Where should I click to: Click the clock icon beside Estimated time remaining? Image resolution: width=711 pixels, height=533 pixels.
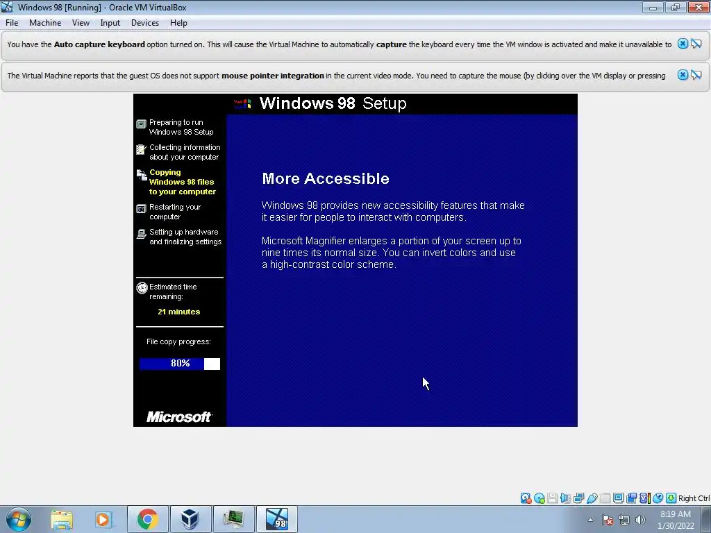pyautogui.click(x=142, y=288)
